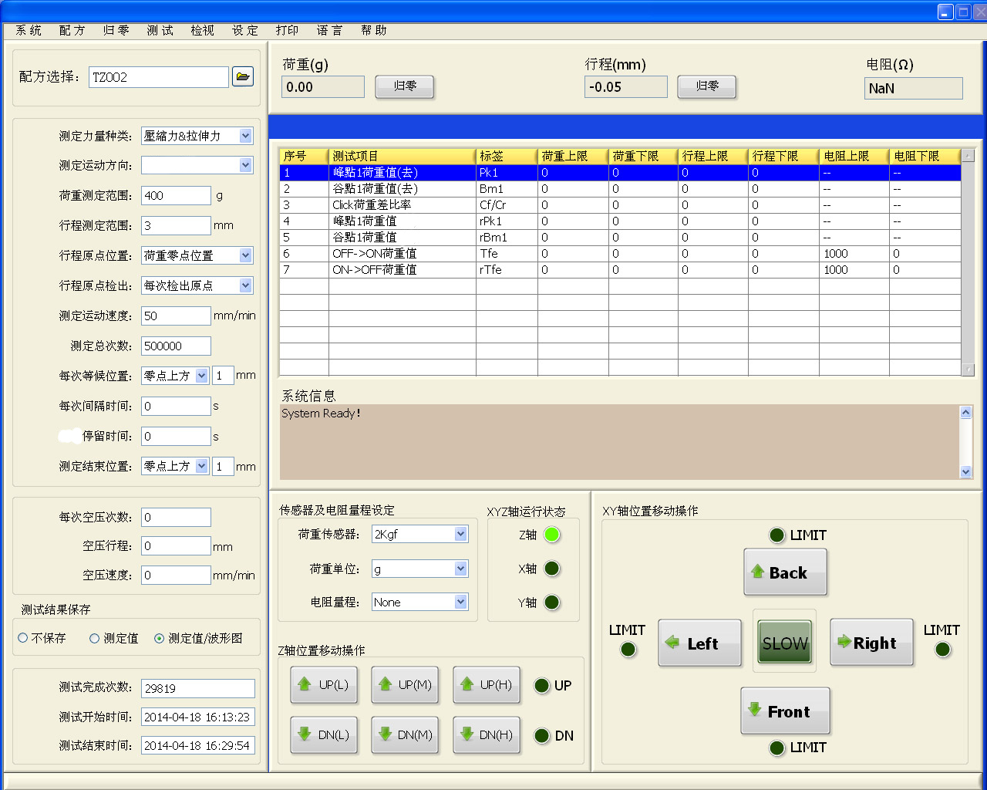The image size is (987, 790).
Task: Move stage with Right button
Action: (x=871, y=642)
